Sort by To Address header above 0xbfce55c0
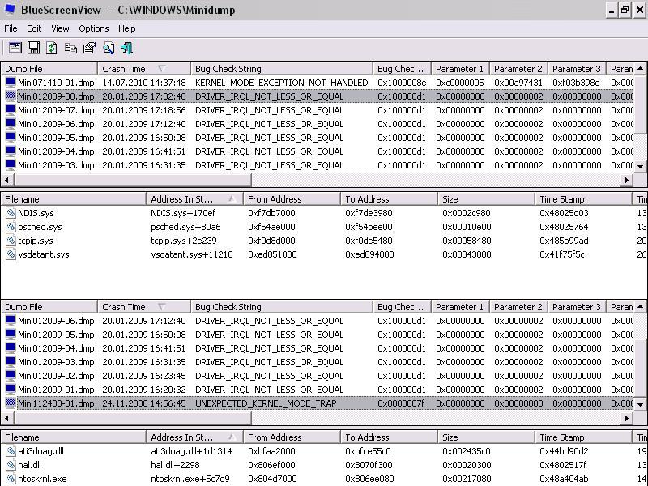648x486 pixels. [389, 437]
